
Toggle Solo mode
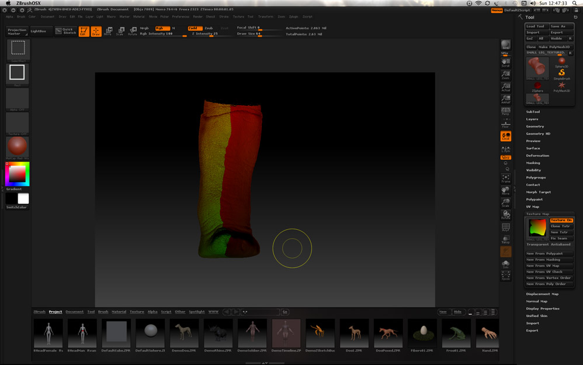(x=506, y=264)
